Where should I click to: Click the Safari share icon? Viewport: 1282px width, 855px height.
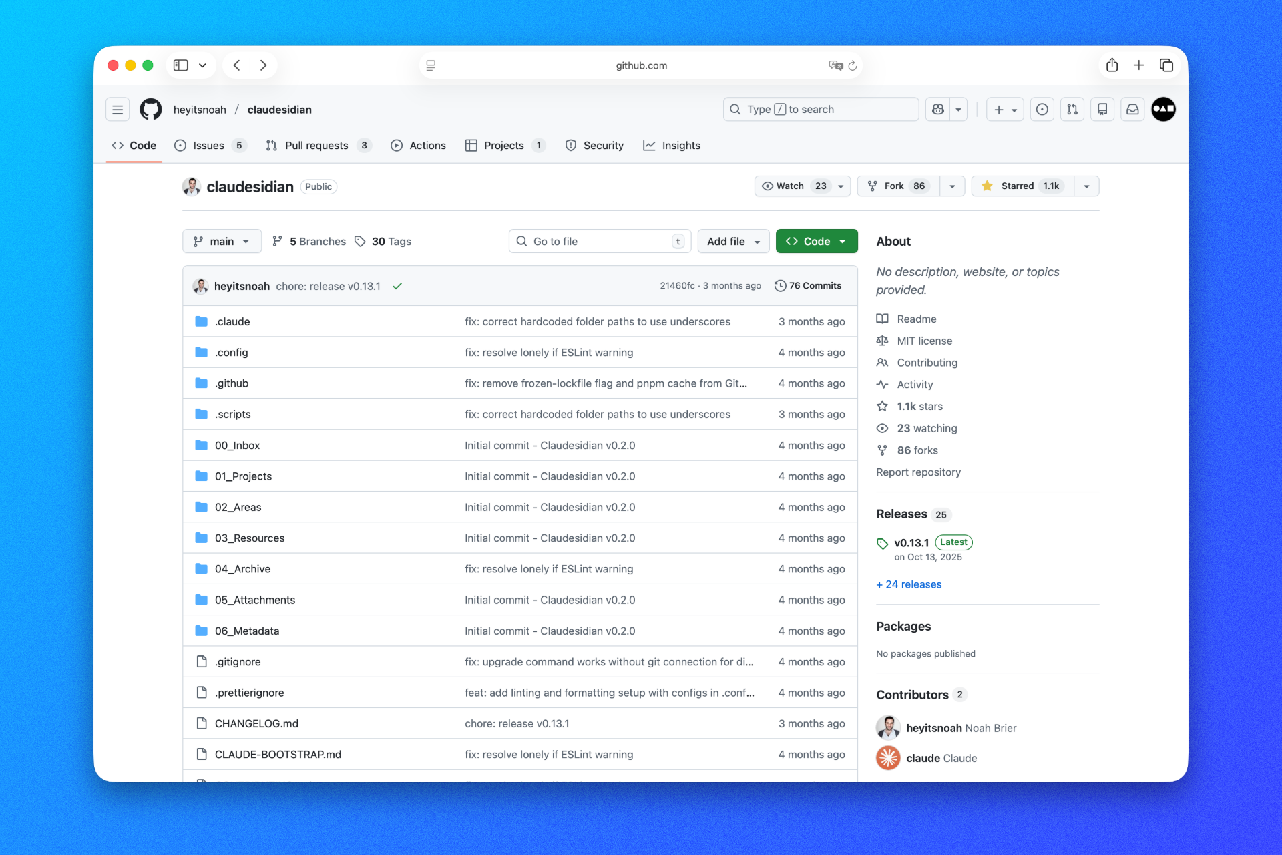1112,65
